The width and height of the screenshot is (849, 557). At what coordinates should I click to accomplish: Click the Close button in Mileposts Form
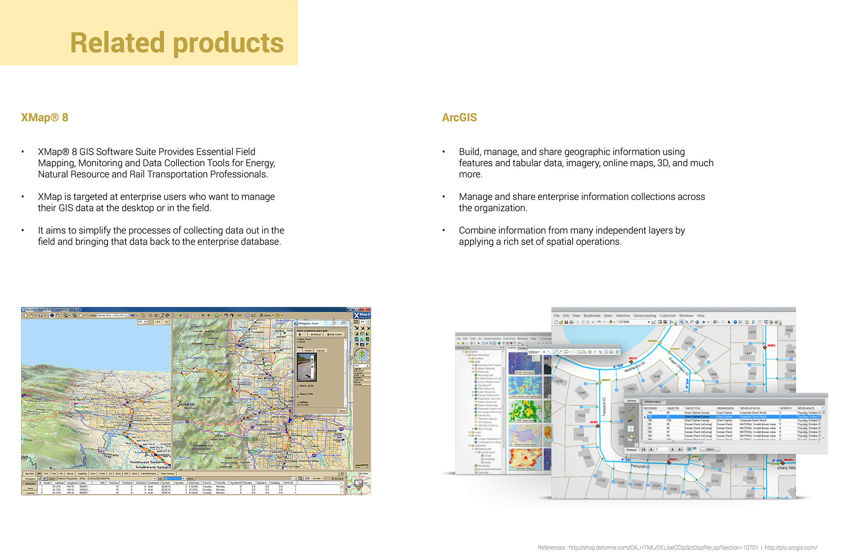(x=342, y=411)
